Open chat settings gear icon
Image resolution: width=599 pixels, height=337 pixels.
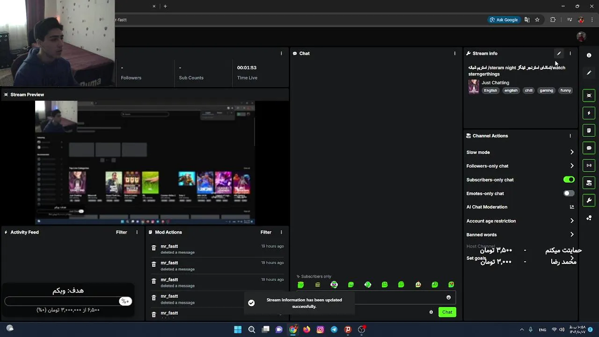[x=431, y=312]
